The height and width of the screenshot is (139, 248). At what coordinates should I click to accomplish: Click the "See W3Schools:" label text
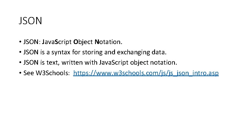pos(47,73)
